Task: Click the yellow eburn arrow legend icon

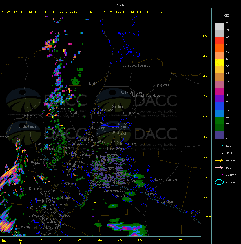Action: click(x=219, y=161)
